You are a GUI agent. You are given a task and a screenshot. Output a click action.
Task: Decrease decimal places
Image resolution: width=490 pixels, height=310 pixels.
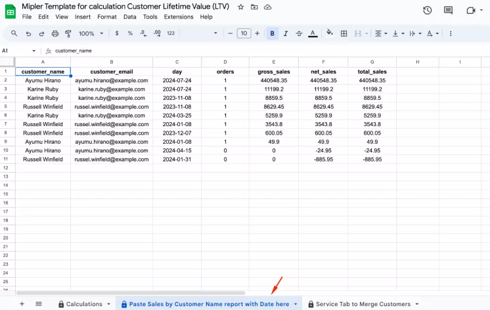coord(143,33)
